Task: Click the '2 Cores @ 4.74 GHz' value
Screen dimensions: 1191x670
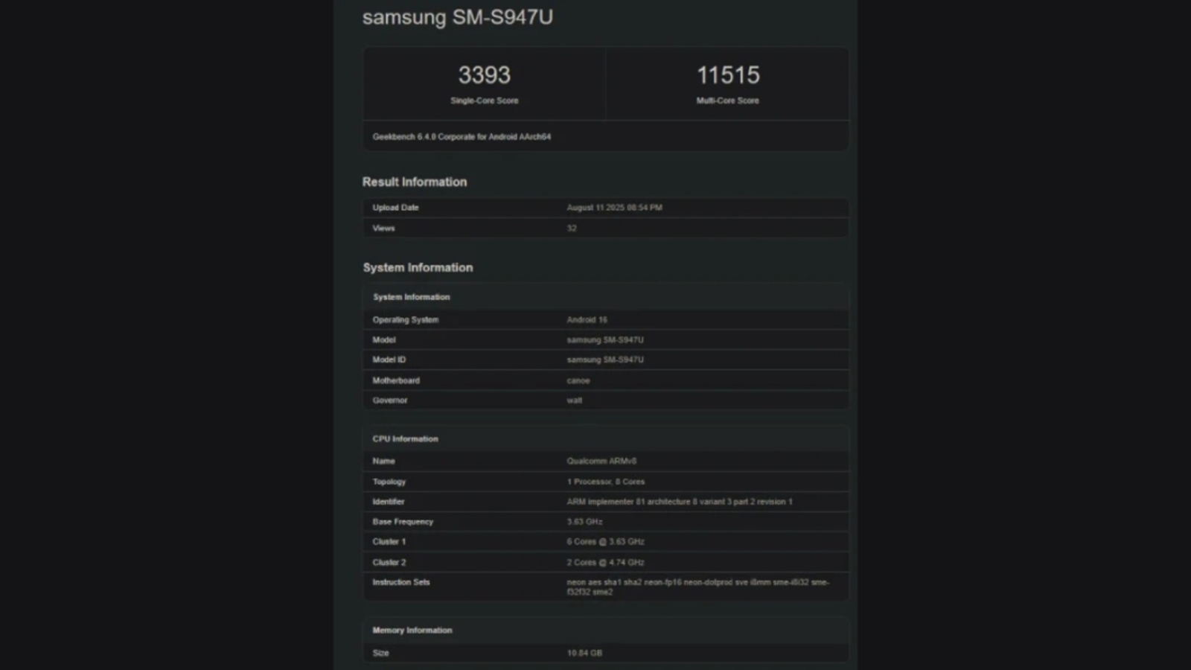Action: pos(605,563)
